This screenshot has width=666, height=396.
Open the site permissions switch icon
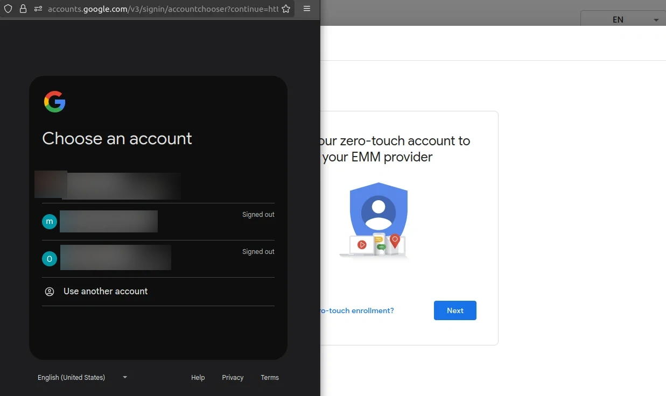[x=37, y=9]
